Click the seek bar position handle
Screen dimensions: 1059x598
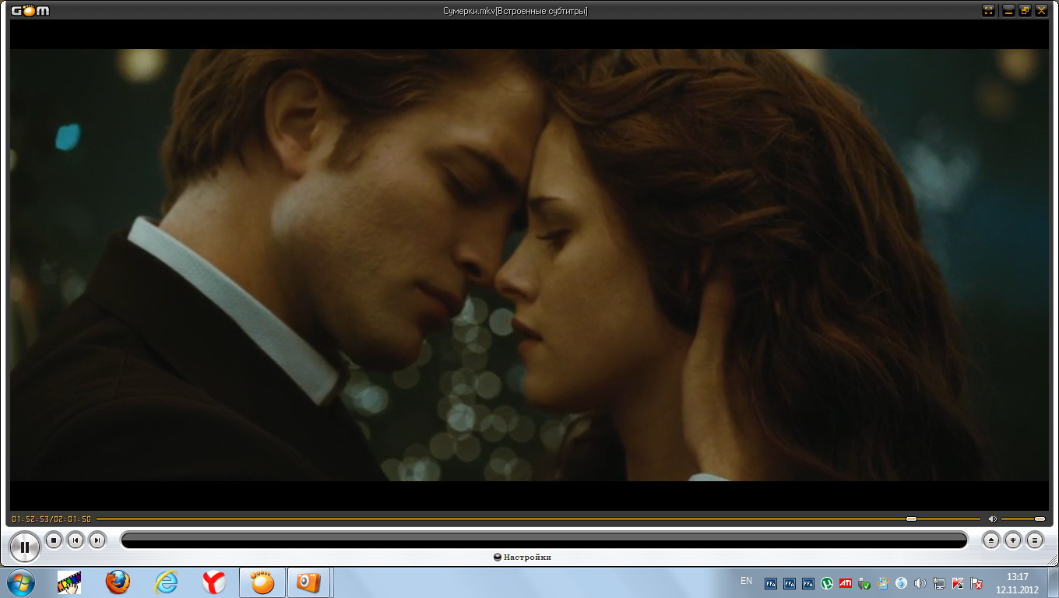click(911, 519)
